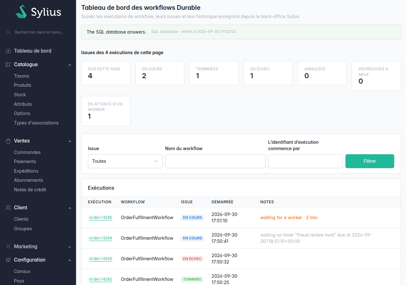Click the fraud review hold timer note

tap(316, 238)
